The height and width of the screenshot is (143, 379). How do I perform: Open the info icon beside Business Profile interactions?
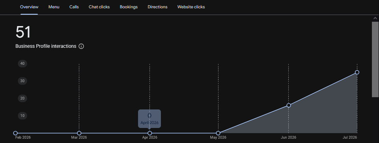[81, 46]
